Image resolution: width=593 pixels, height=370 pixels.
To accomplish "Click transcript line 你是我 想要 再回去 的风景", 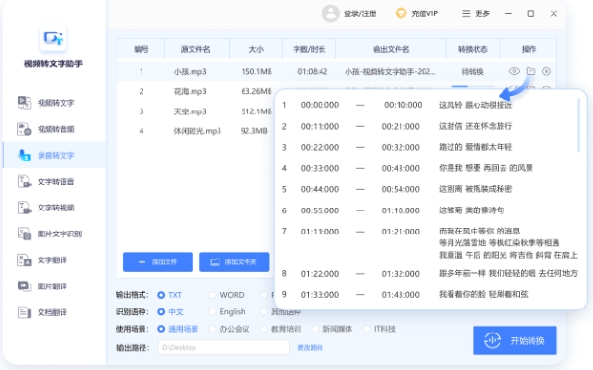I will coord(485,168).
